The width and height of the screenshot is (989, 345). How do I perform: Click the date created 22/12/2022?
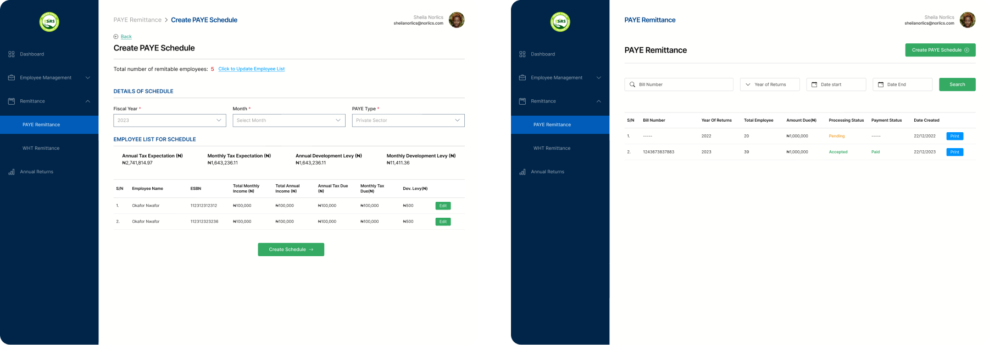925,136
